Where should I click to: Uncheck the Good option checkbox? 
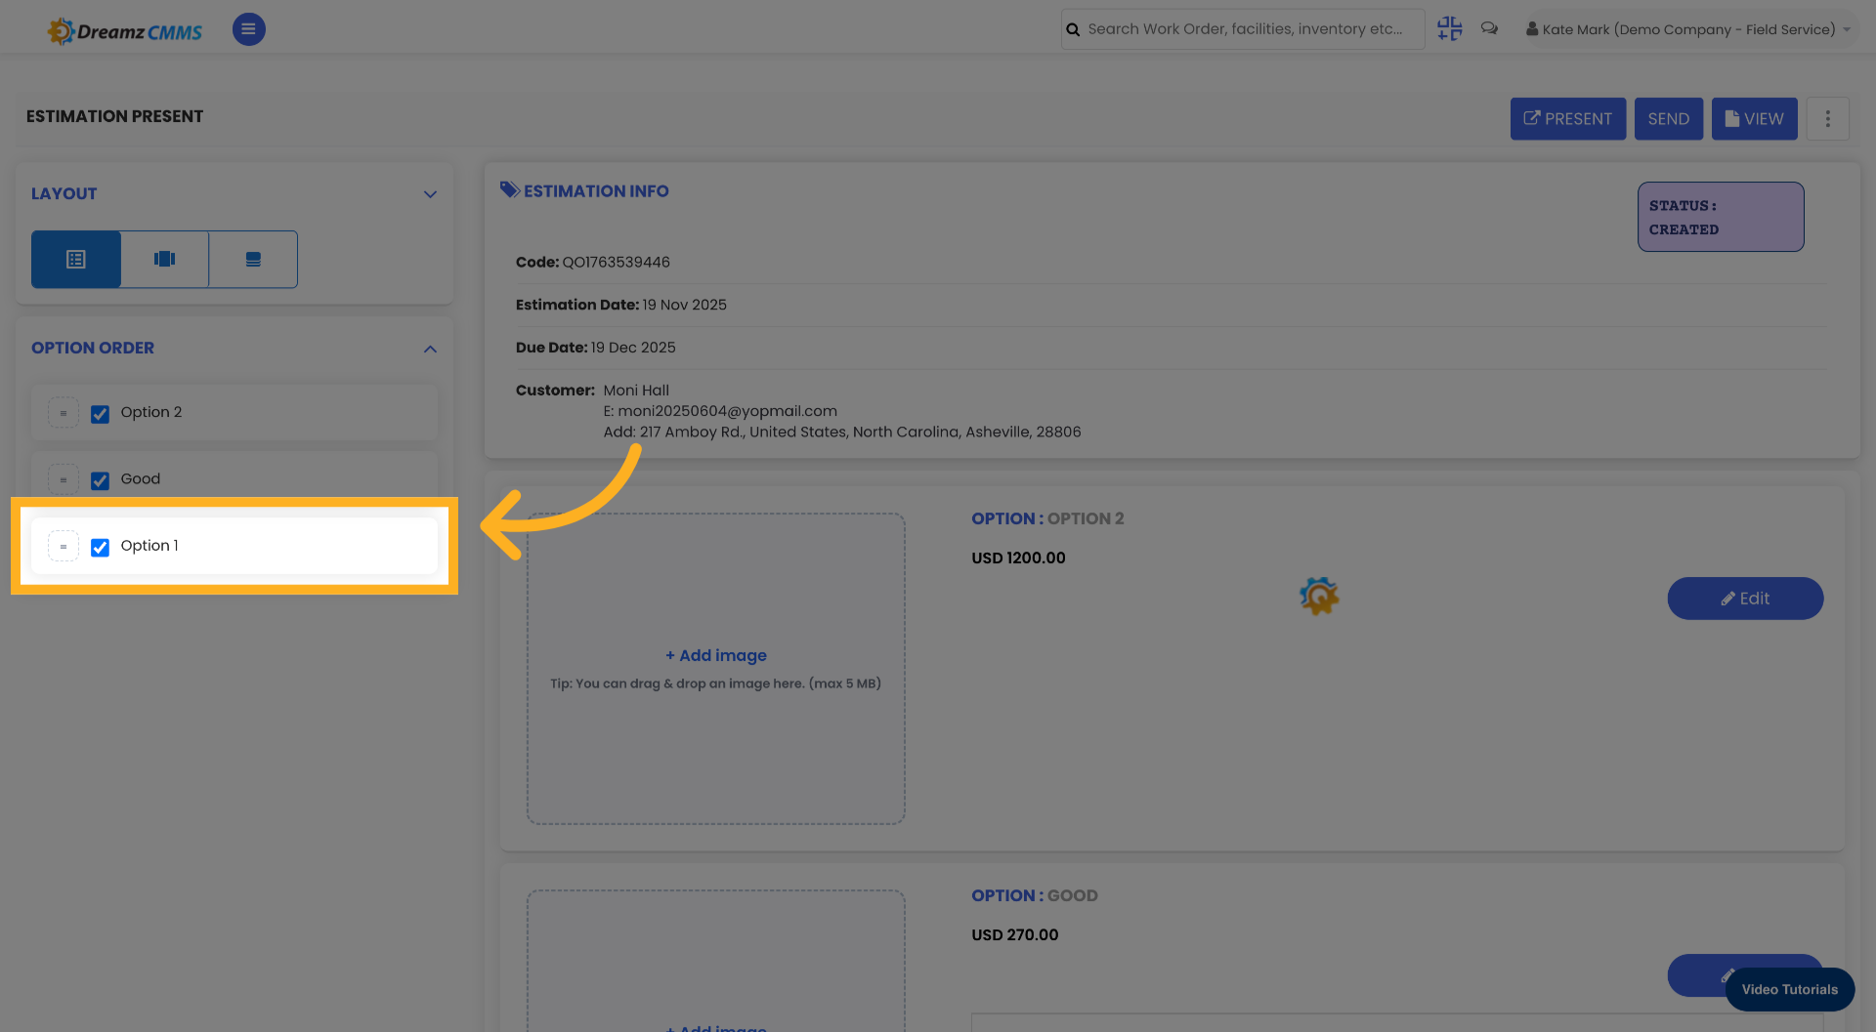pyautogui.click(x=100, y=480)
